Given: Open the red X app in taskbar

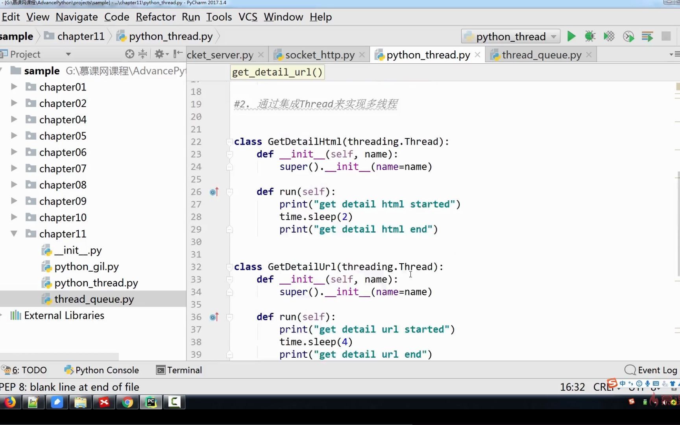Looking at the screenshot, I should (104, 402).
